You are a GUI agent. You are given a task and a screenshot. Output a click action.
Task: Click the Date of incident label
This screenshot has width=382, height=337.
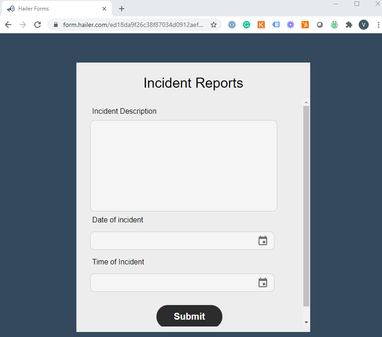coord(118,220)
